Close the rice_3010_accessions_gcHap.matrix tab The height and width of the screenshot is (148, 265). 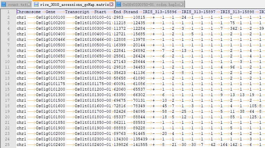pos(112,4)
